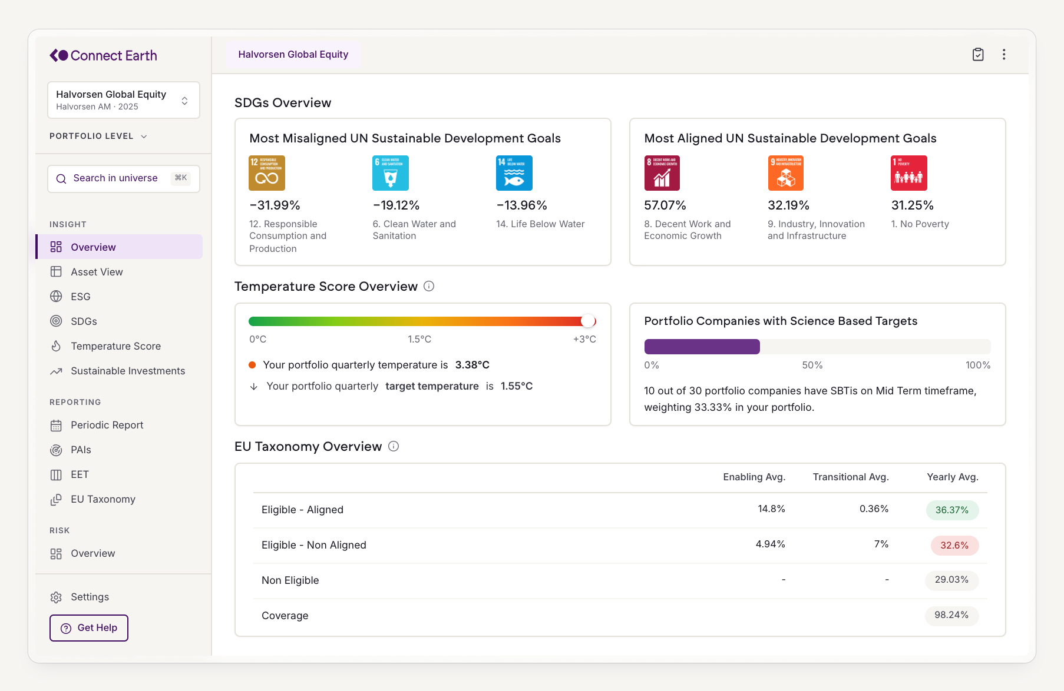Open the ESG section
This screenshot has height=691, width=1064.
(120, 296)
